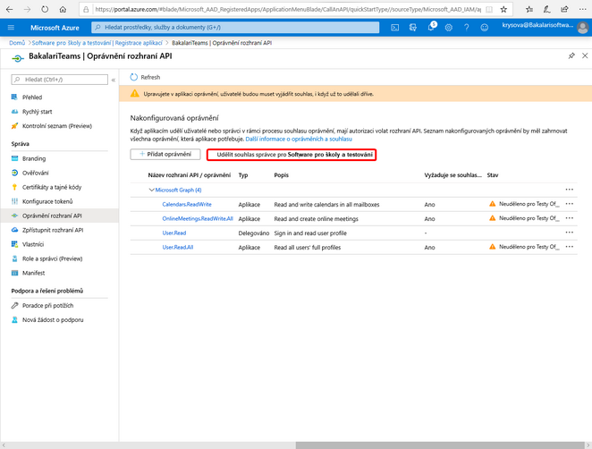Collapse the Microsoft Graph (4) group
This screenshot has height=449, width=592.
point(151,190)
